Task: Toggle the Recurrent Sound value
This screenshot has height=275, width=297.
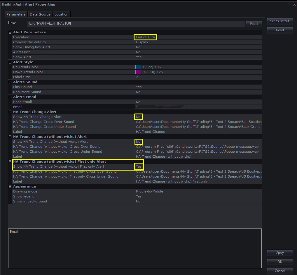Action: [x=138, y=92]
